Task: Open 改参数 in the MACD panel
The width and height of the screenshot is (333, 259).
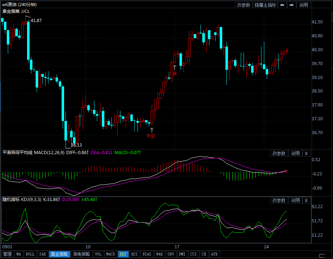Action: tap(279, 153)
